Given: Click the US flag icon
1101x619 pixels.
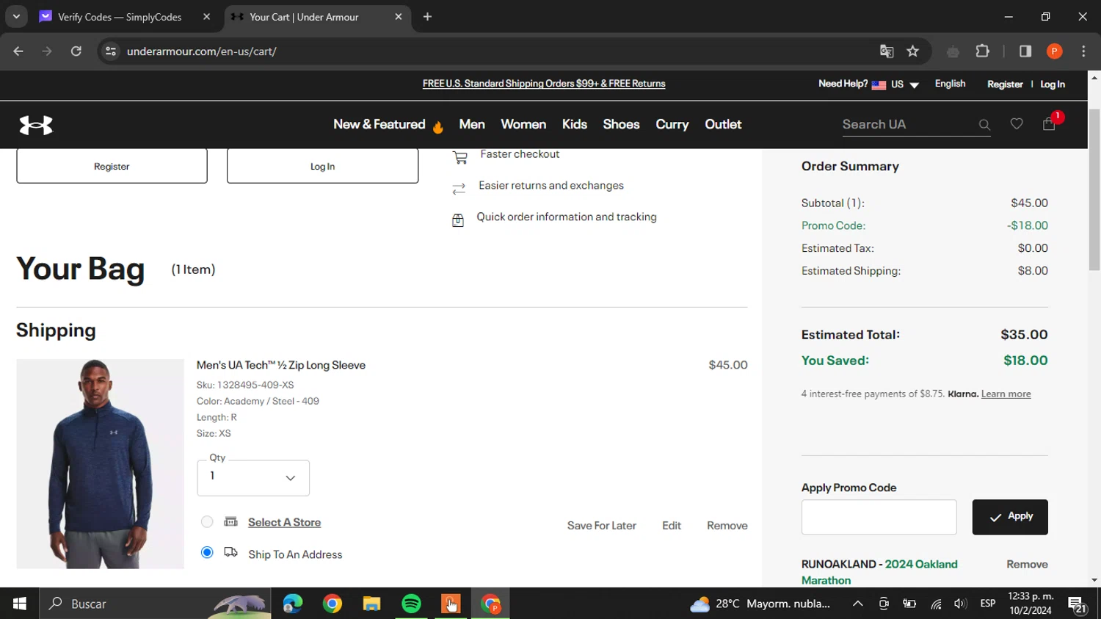Looking at the screenshot, I should pos(879,84).
